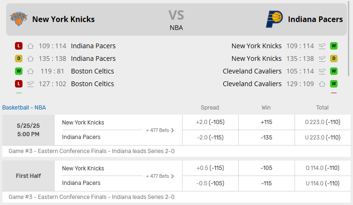The image size is (353, 205).
Task: Click away plane icon beside Knicks 127:102
Action: [30, 84]
